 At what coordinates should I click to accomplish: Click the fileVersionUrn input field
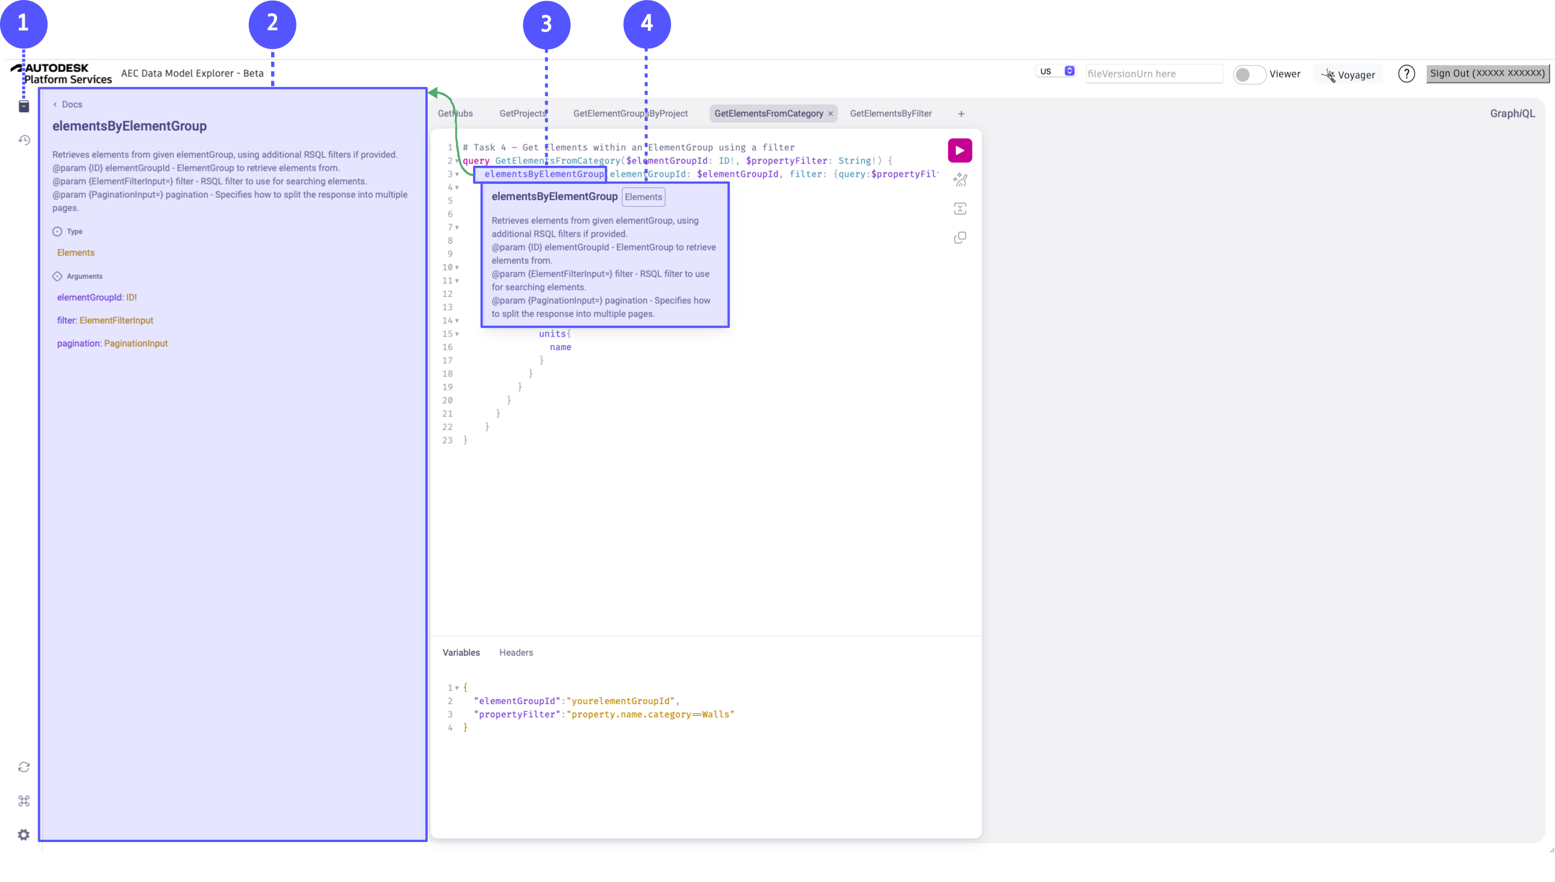1153,74
